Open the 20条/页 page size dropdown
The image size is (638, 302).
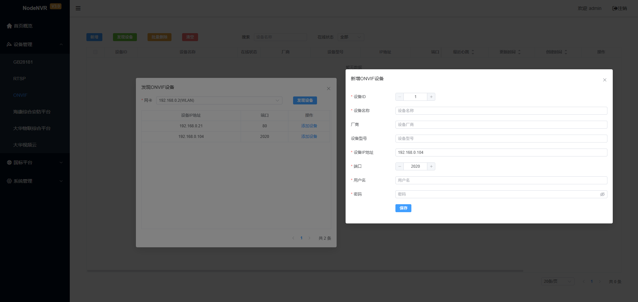click(558, 281)
